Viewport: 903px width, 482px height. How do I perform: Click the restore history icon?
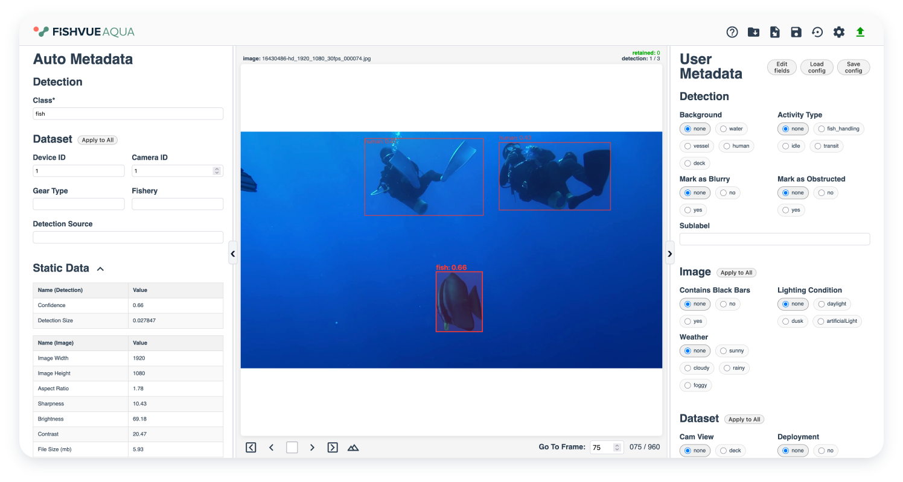pos(817,32)
